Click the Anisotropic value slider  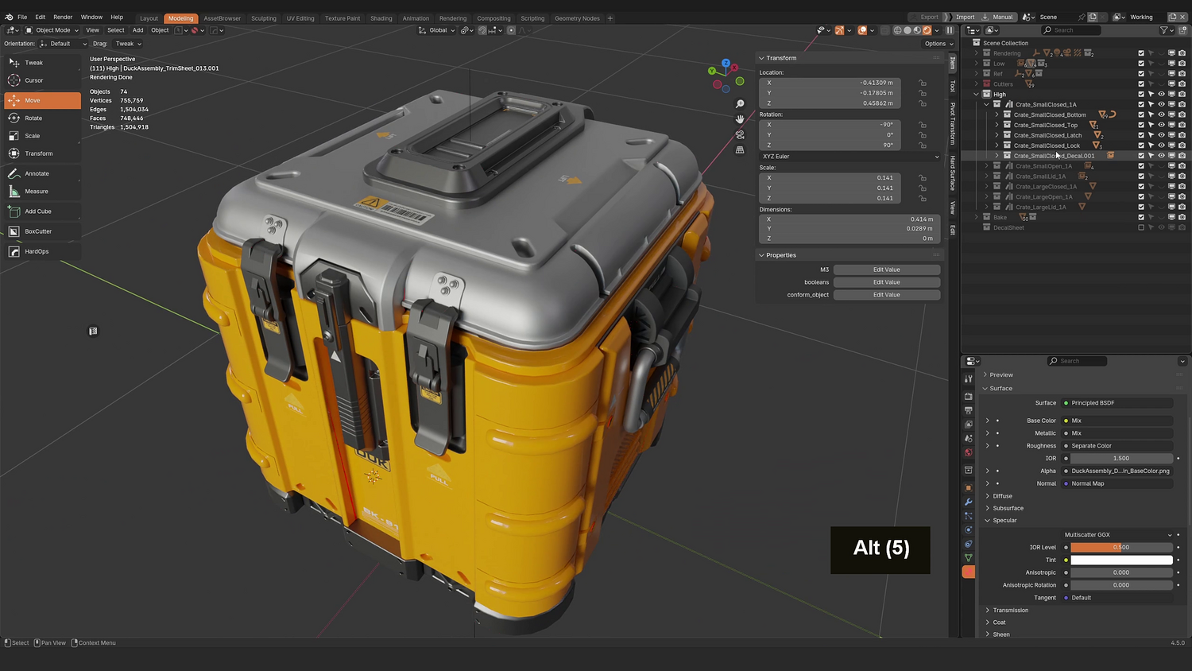coord(1121,572)
